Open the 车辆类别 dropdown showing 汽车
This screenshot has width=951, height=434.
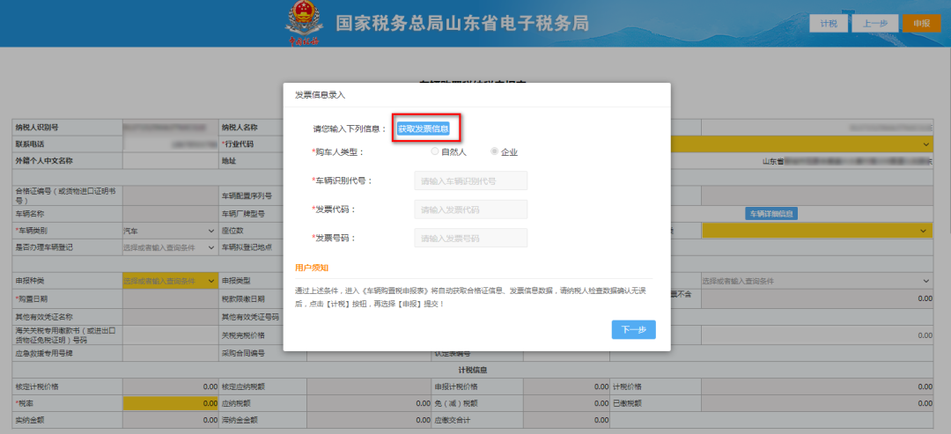(x=169, y=231)
